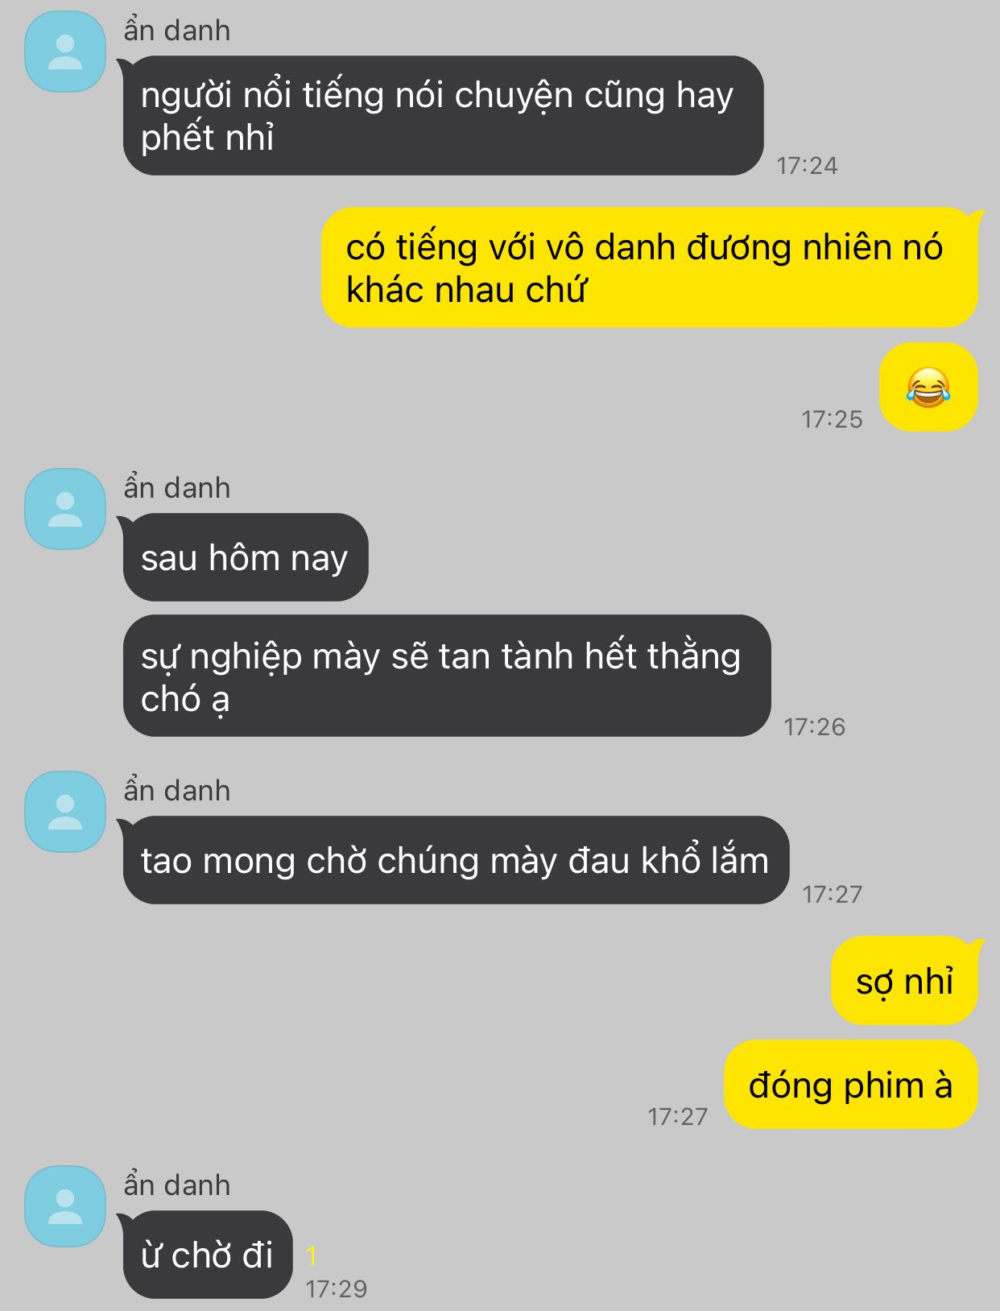Tap the 17:26 timestamp
1000x1311 pixels.
[815, 726]
